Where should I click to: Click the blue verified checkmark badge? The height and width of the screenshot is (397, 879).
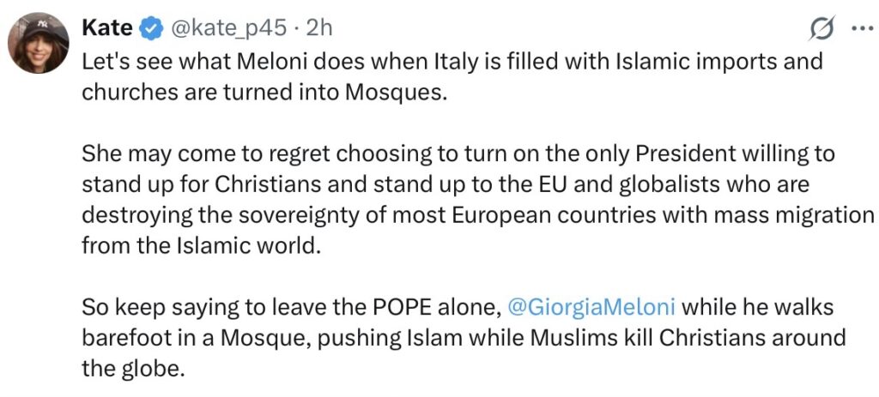pyautogui.click(x=151, y=29)
